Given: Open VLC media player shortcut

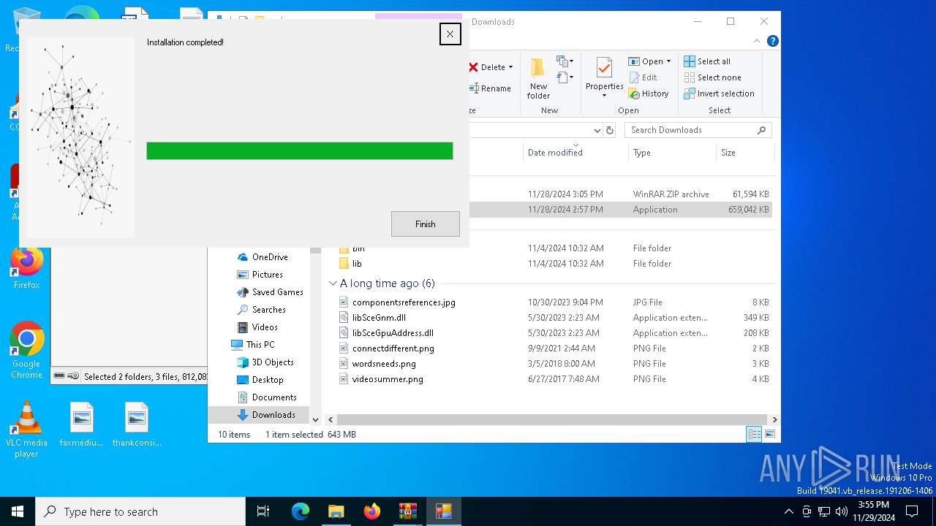Looking at the screenshot, I should [26, 430].
